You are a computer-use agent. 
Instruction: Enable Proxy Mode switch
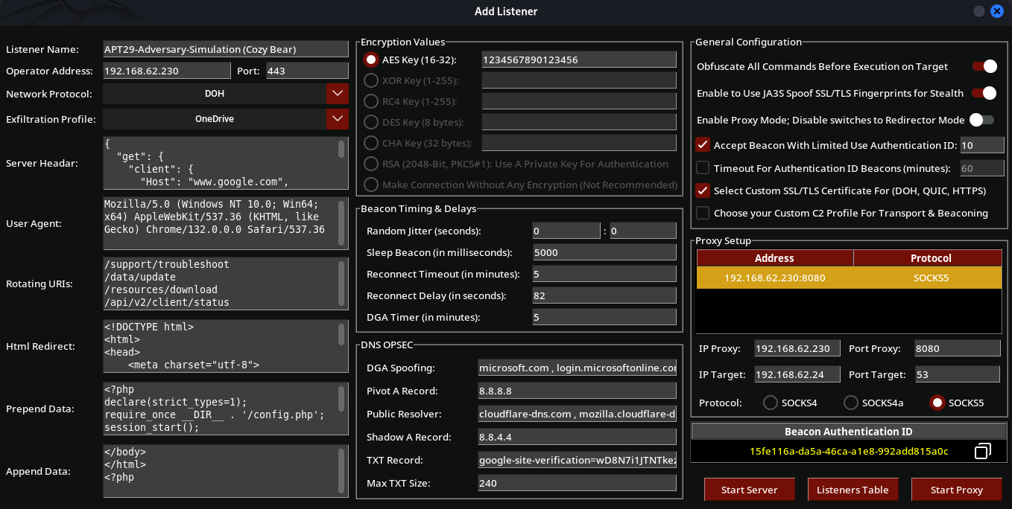point(981,120)
